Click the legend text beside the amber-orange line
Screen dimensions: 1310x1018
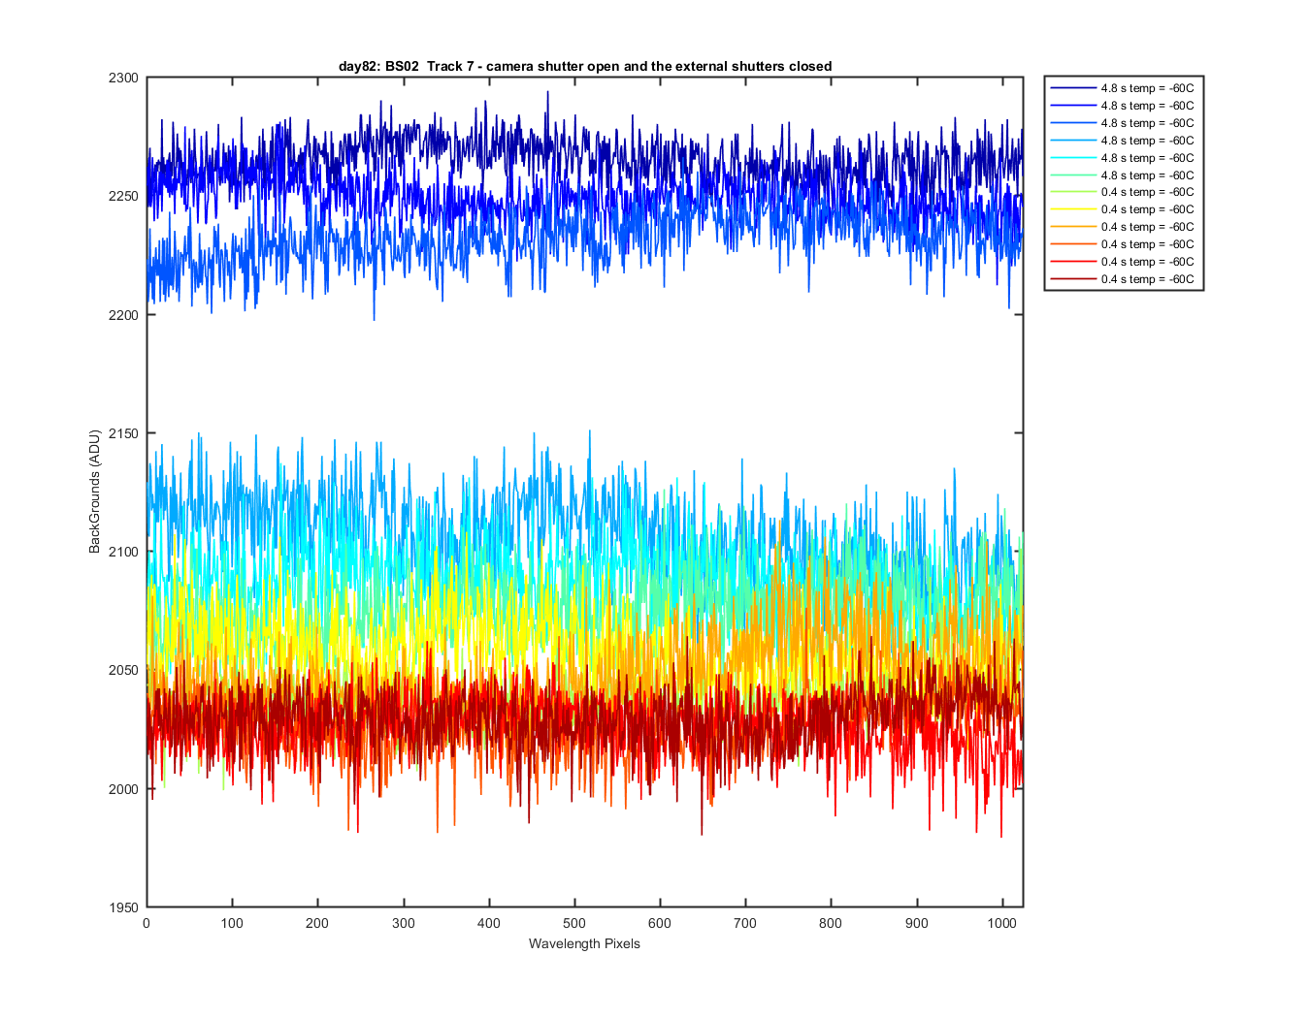pyautogui.click(x=1147, y=227)
